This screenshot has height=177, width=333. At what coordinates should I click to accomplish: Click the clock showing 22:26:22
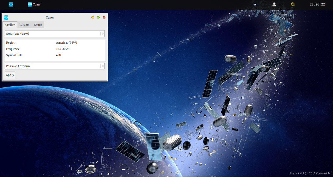317,4
